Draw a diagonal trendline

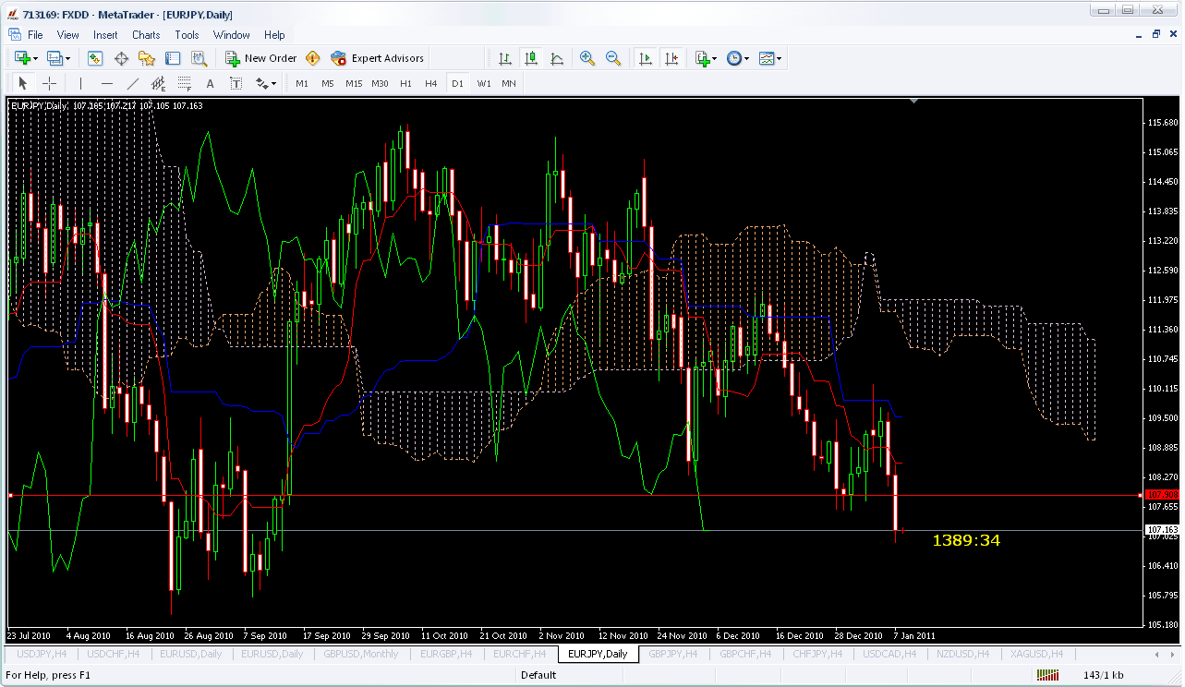133,83
